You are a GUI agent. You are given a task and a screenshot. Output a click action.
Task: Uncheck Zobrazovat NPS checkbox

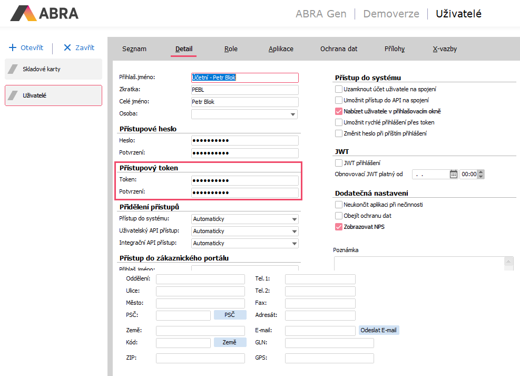point(339,227)
